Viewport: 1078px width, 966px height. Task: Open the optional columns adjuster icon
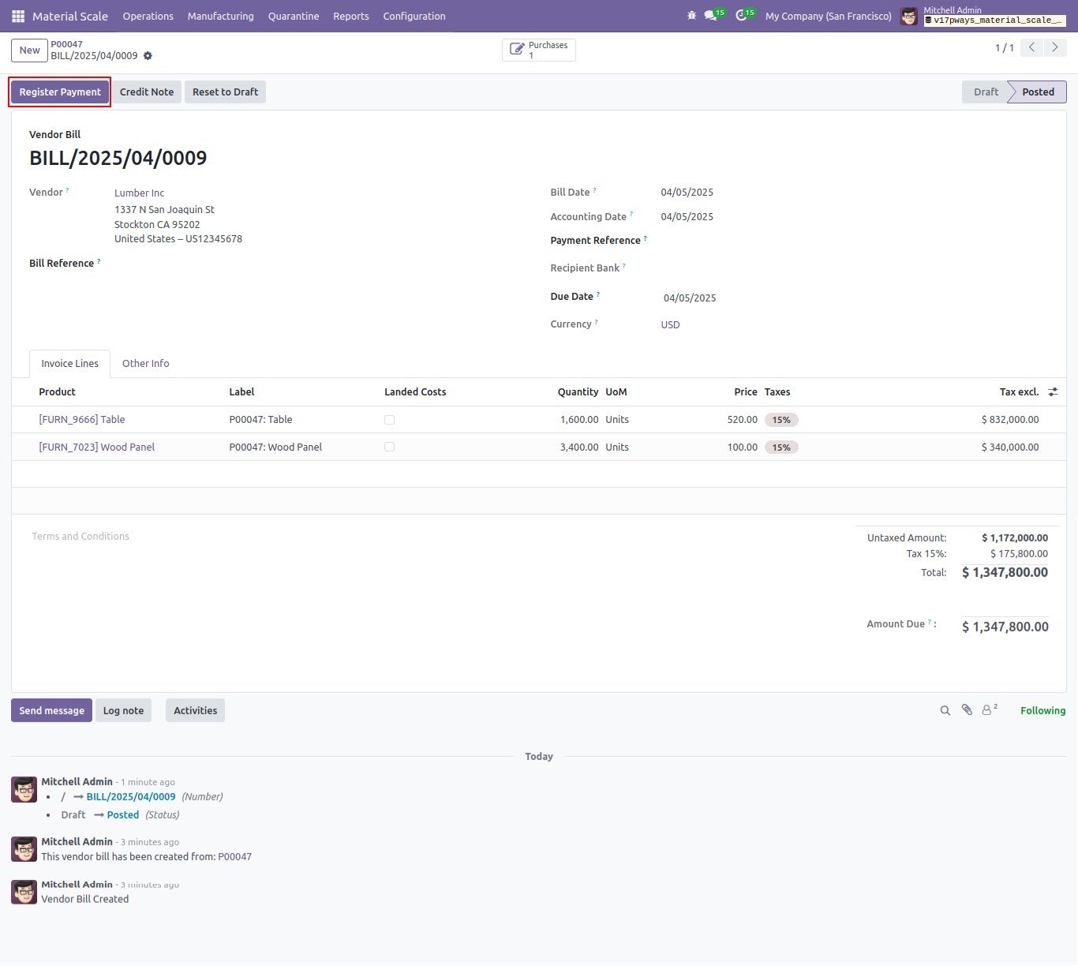click(x=1053, y=392)
